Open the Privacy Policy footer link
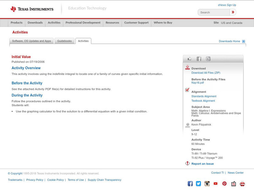The width and height of the screenshot is (254, 190). pyautogui.click(x=35, y=180)
